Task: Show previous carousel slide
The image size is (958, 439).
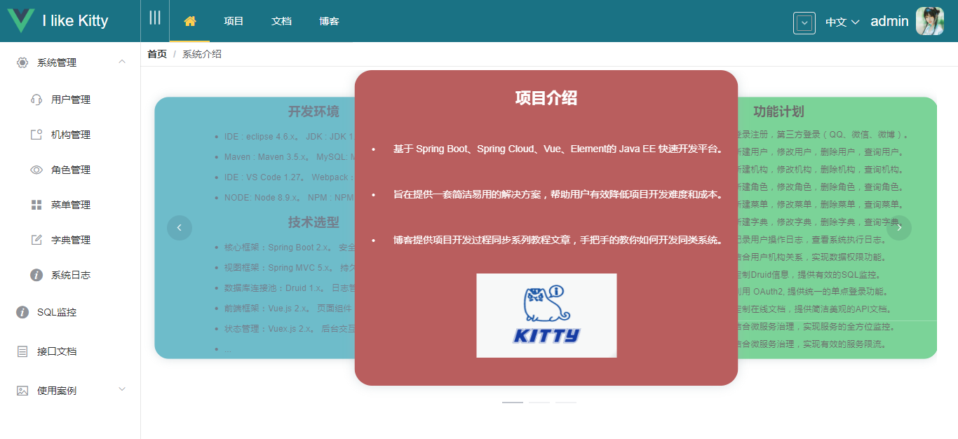Action: coord(180,227)
